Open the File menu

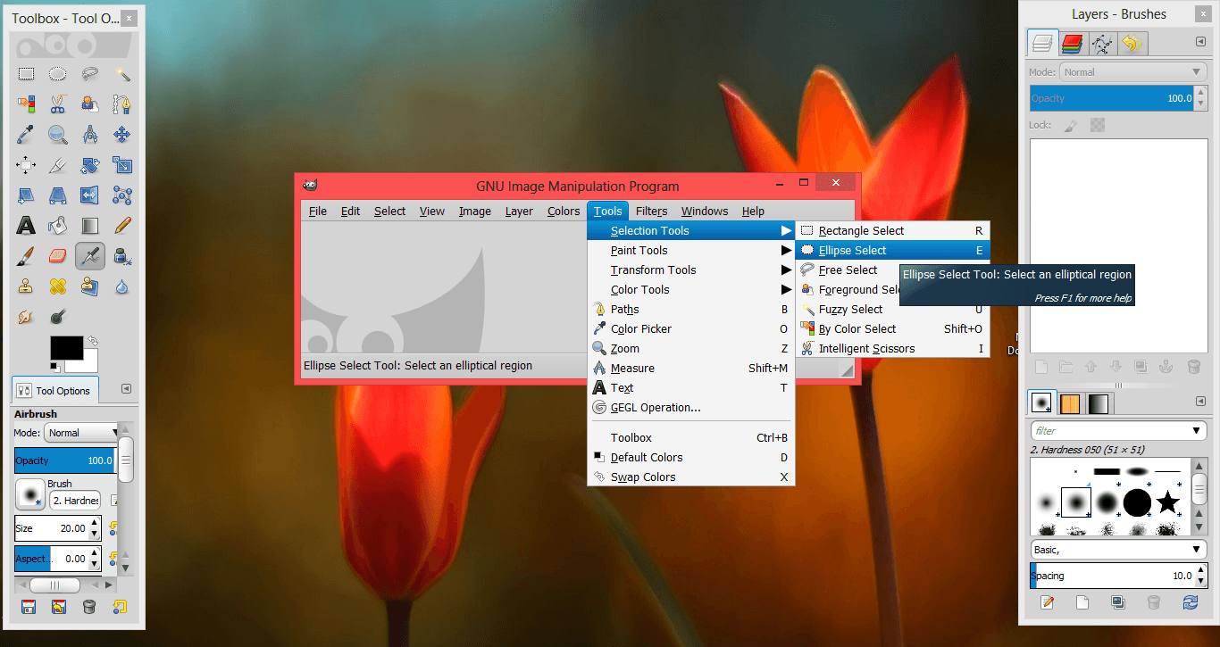(x=318, y=212)
